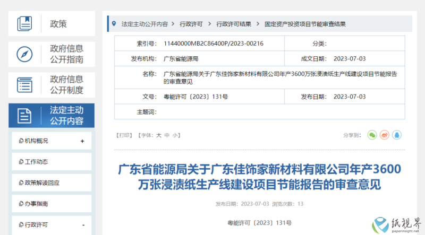Viewport: 425px width, 235px height.
Task: Click the small icon beside 工作动态
Action: [x=21, y=162]
